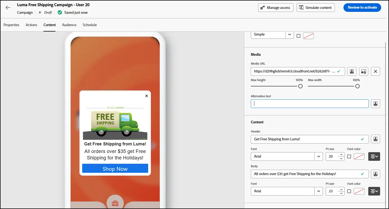Click Shop Now button in preview

pyautogui.click(x=115, y=169)
